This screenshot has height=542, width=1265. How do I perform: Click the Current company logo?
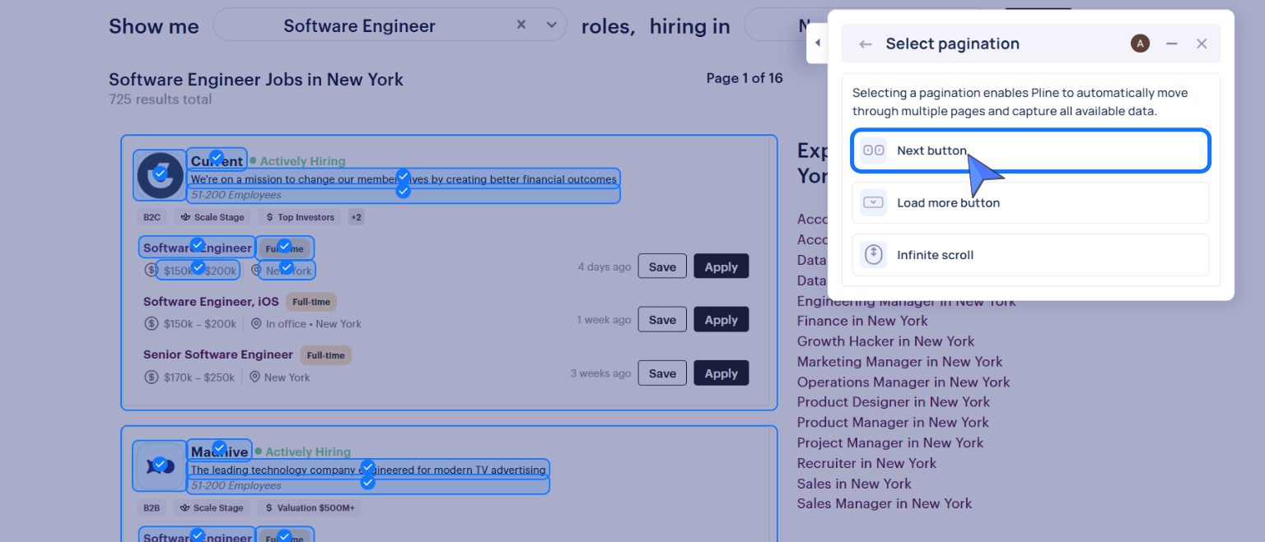(x=160, y=175)
